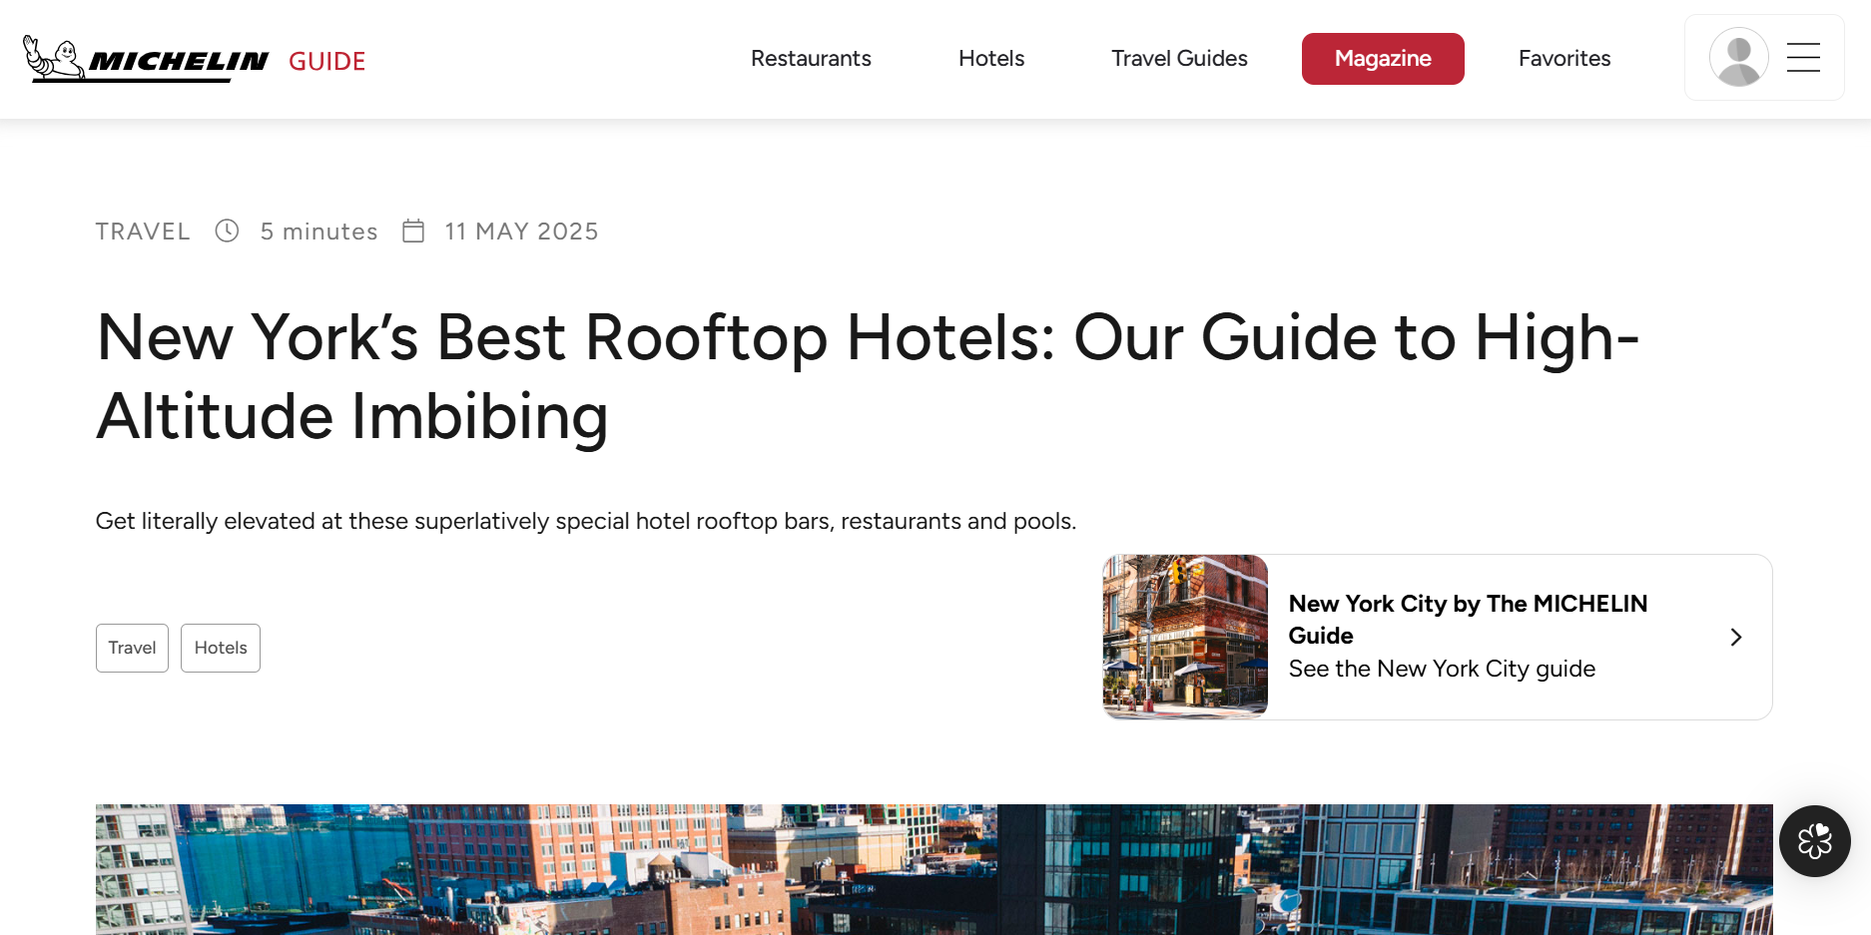Click the calendar icon beside the date

click(x=413, y=232)
